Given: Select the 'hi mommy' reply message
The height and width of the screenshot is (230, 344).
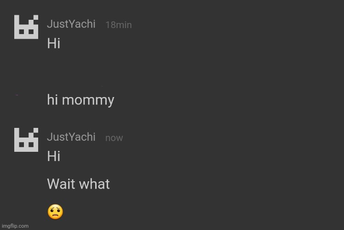Looking at the screenshot, I should tap(80, 100).
